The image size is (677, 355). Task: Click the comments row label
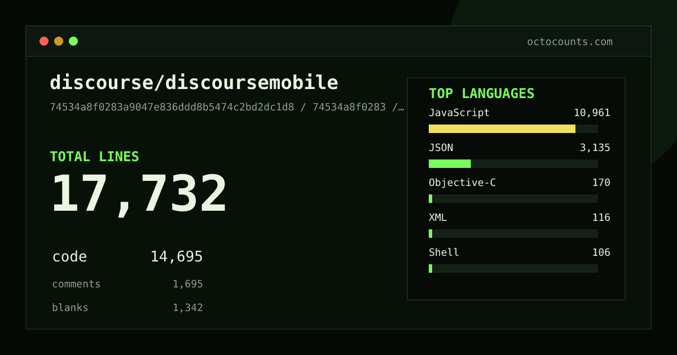[76, 284]
